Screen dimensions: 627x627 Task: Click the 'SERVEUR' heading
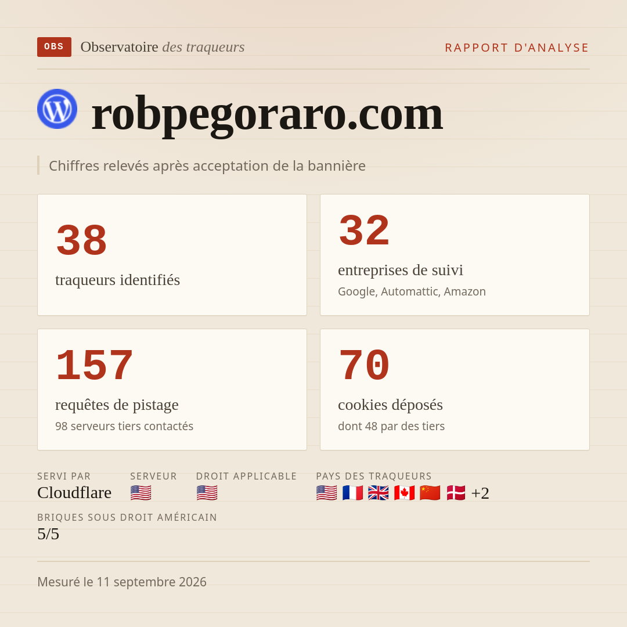click(153, 476)
